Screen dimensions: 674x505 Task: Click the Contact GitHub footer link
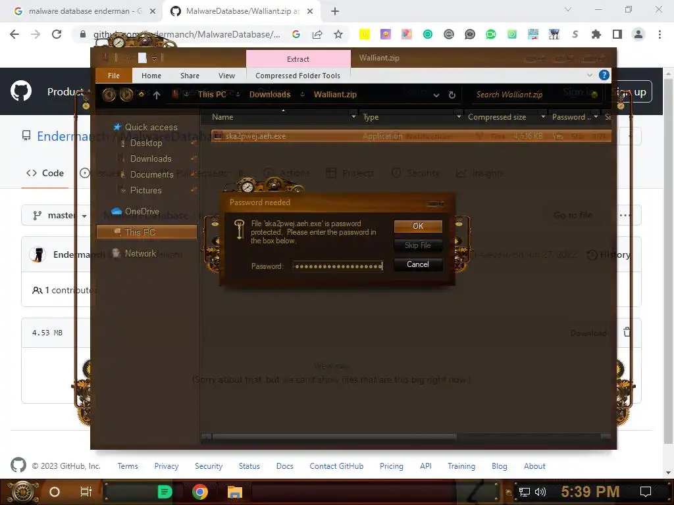336,466
